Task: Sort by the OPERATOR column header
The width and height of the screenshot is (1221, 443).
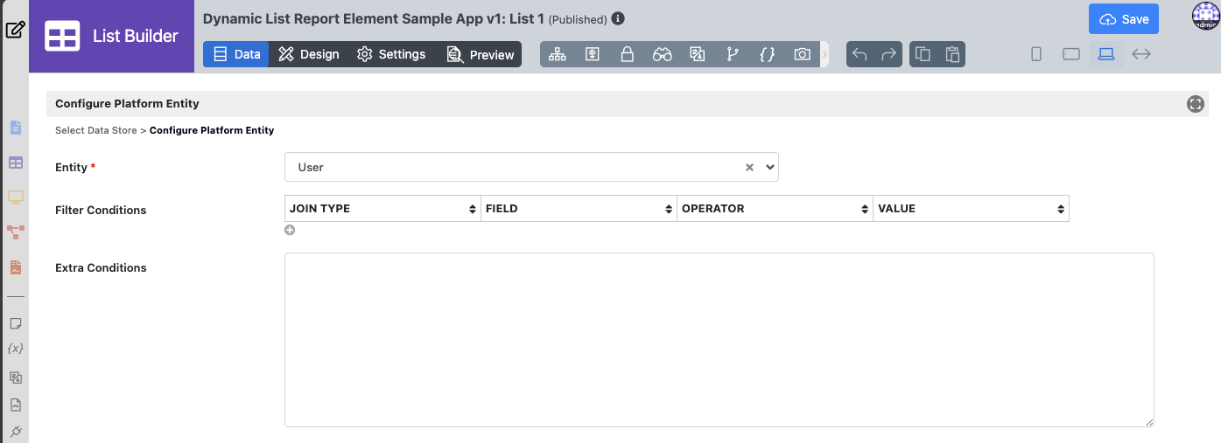Action: (x=775, y=209)
